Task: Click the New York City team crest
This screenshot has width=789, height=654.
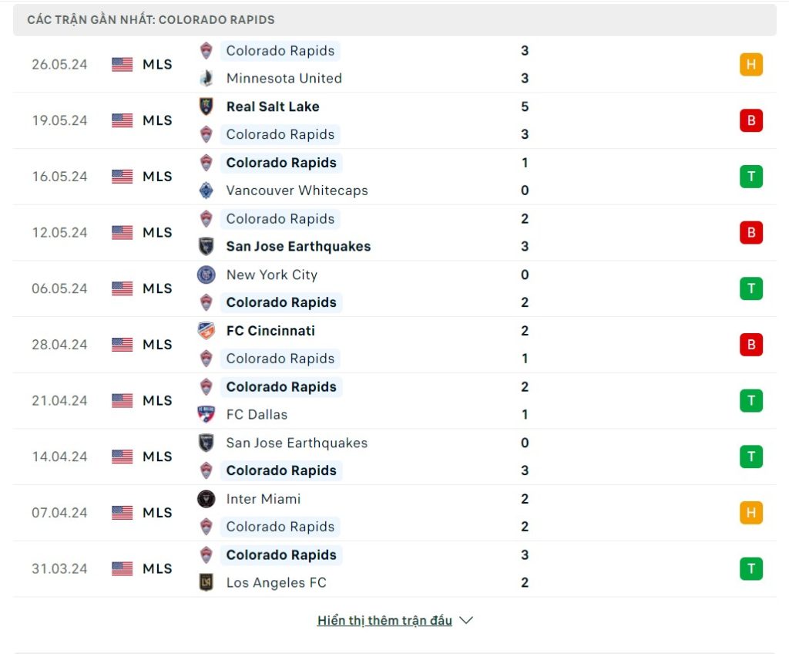Action: pos(206,275)
